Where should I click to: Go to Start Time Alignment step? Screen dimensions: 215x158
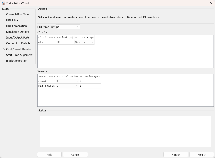pos(19,55)
